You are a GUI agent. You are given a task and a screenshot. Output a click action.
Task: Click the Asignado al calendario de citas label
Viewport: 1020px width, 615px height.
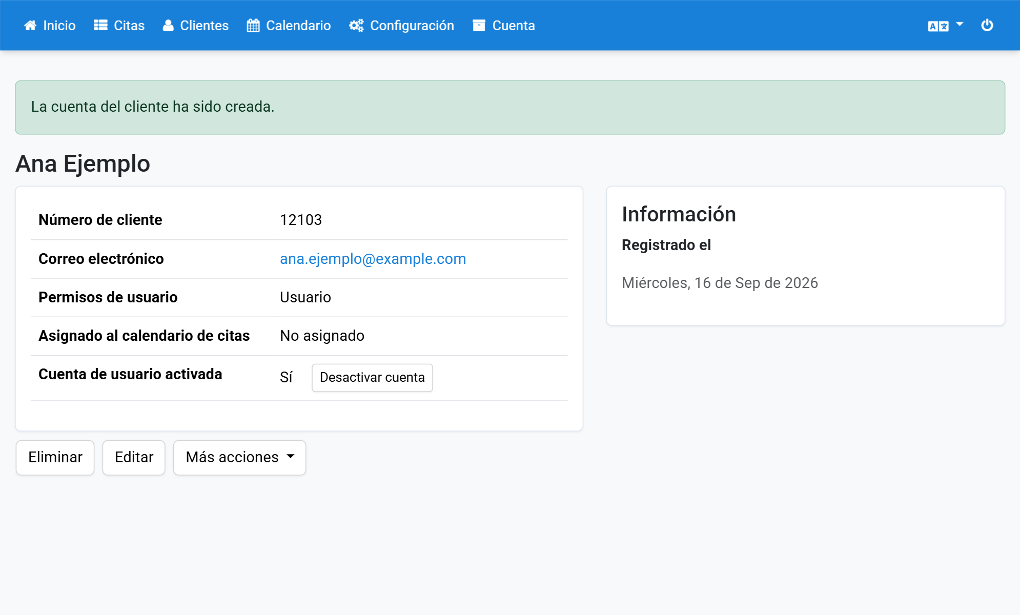tap(144, 336)
